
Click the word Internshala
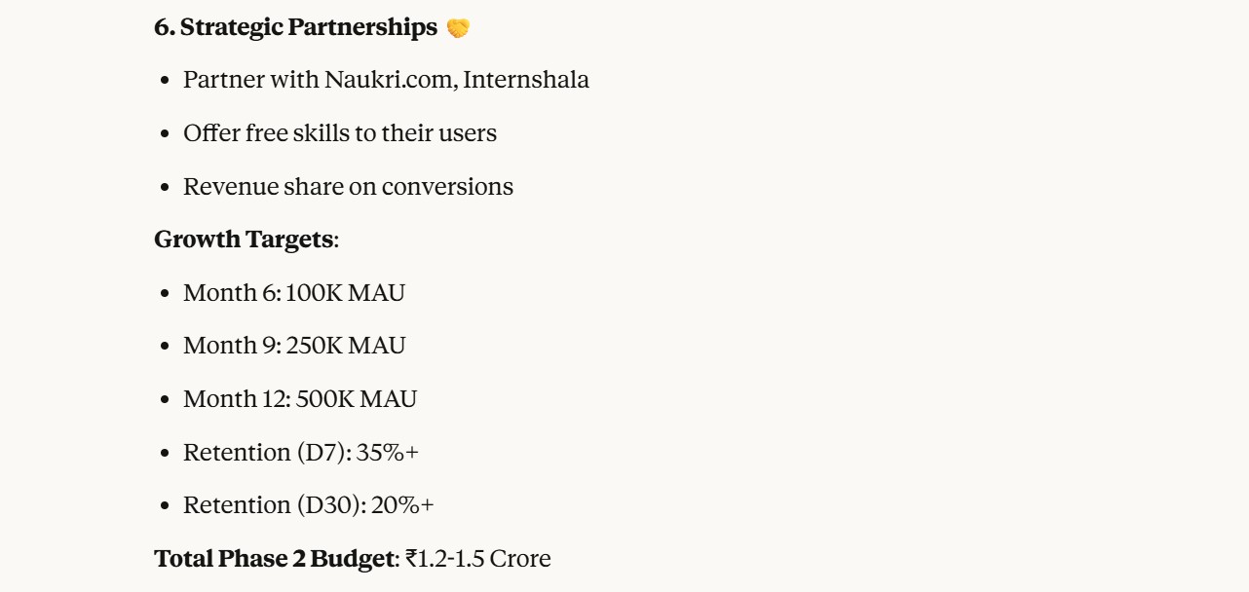pyautogui.click(x=526, y=80)
